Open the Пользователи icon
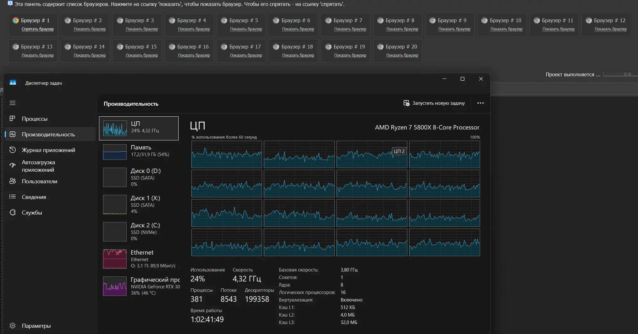638x334 pixels. coord(13,181)
